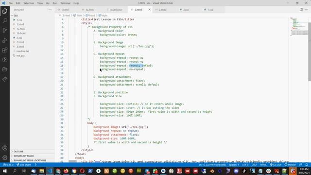Open the View menu
Viewport: 311px width, 175px height.
coord(40,3)
